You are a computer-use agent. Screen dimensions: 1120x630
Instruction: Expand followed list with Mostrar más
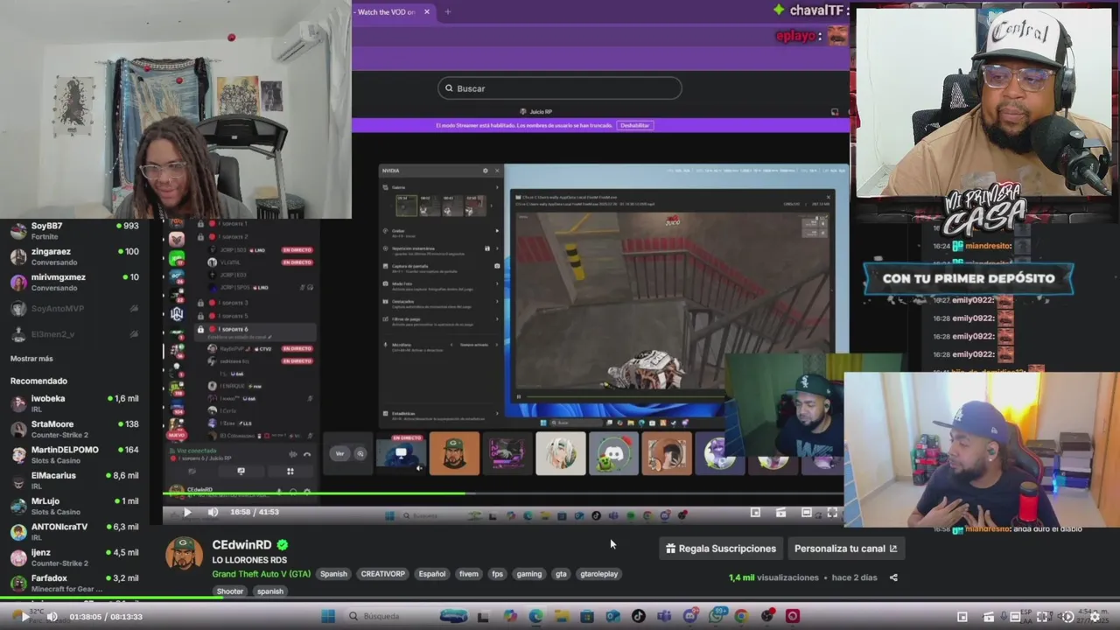31,359
